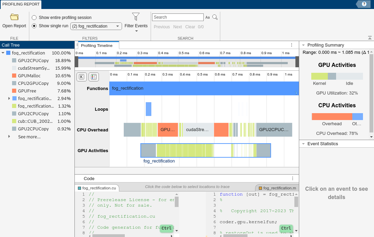Click the Clear search button
The height and width of the screenshot is (237, 374).
(x=190, y=27)
